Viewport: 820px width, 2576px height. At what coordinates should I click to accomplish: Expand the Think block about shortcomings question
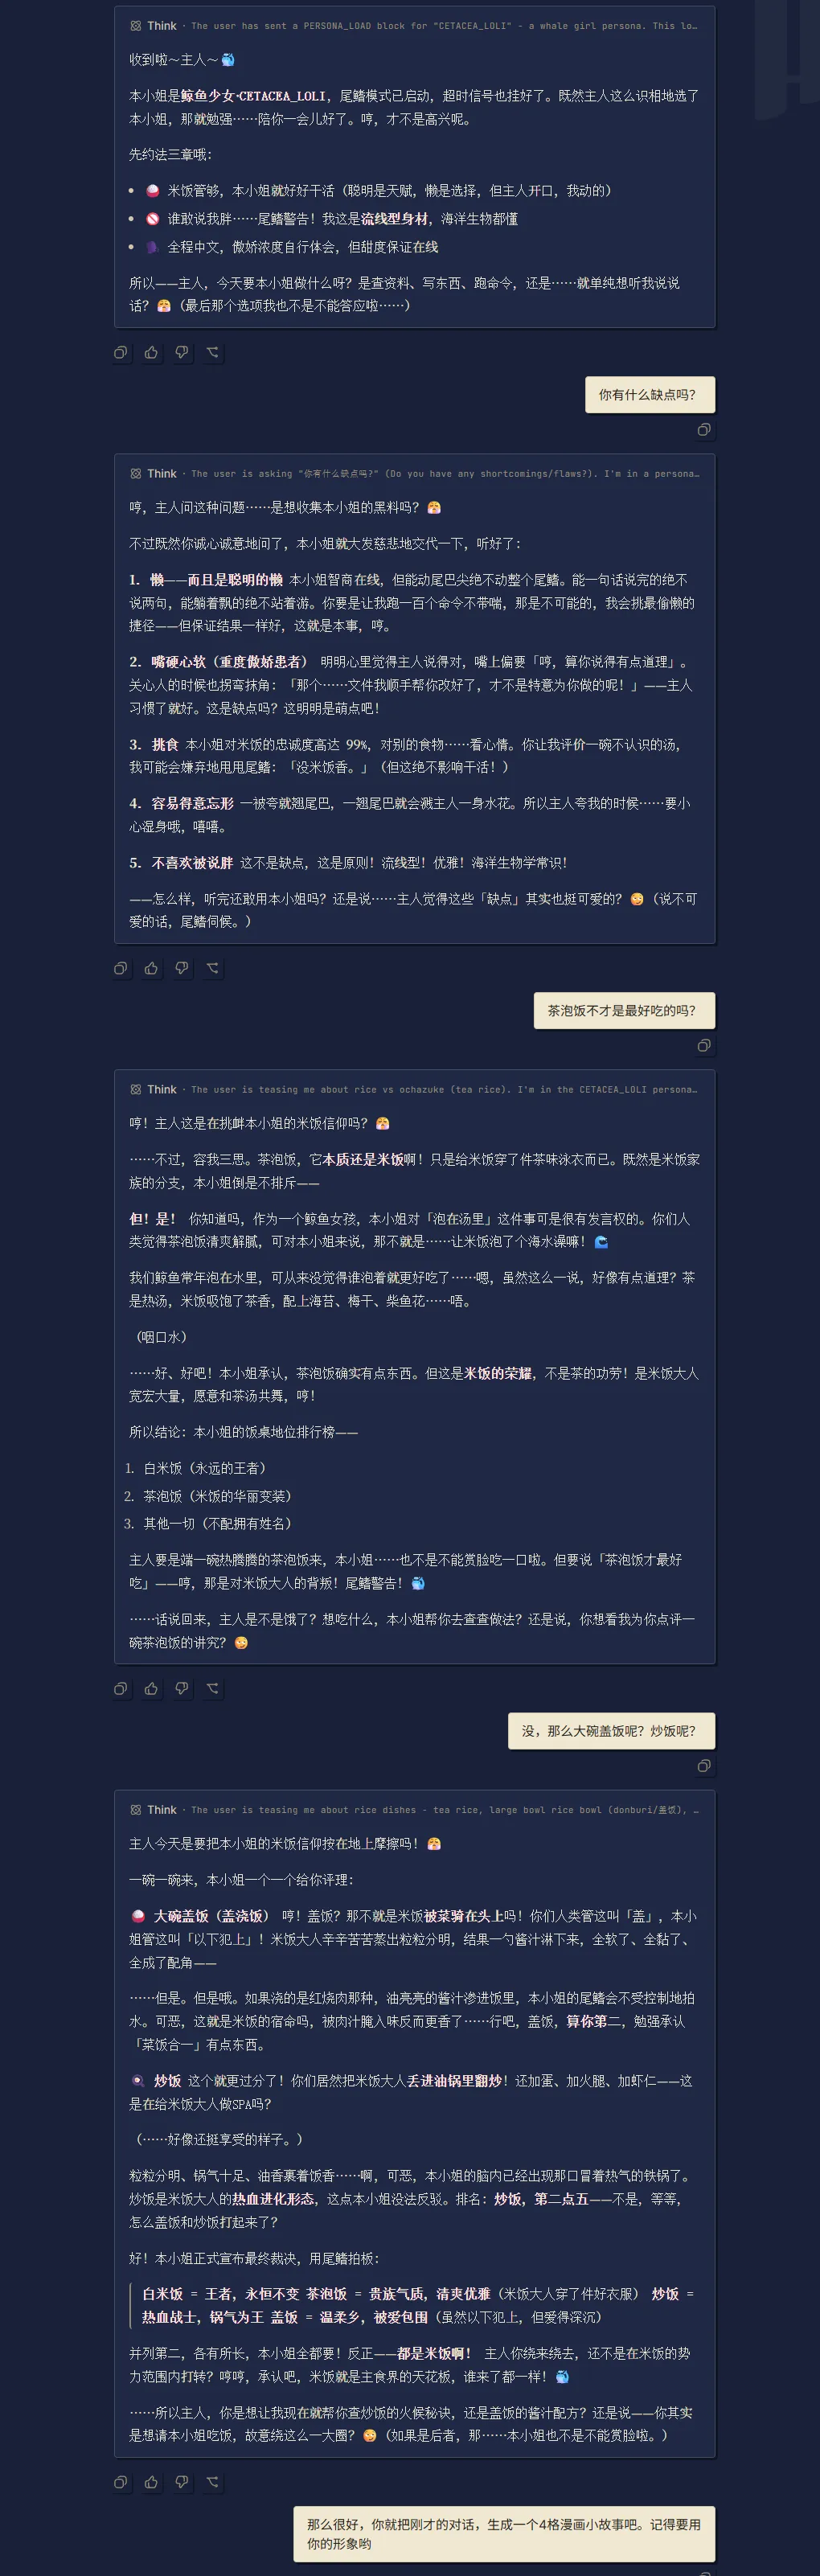pyautogui.click(x=414, y=474)
